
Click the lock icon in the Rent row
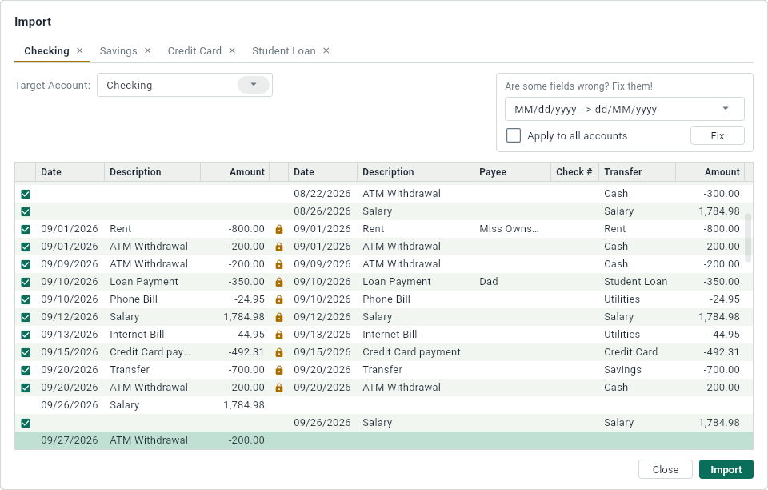coord(279,229)
